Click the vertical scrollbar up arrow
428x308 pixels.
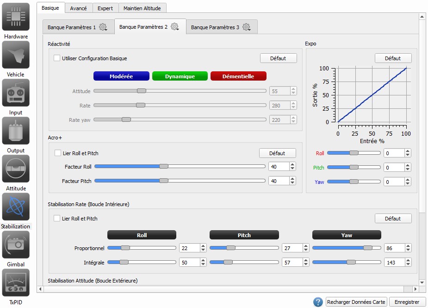pos(422,16)
